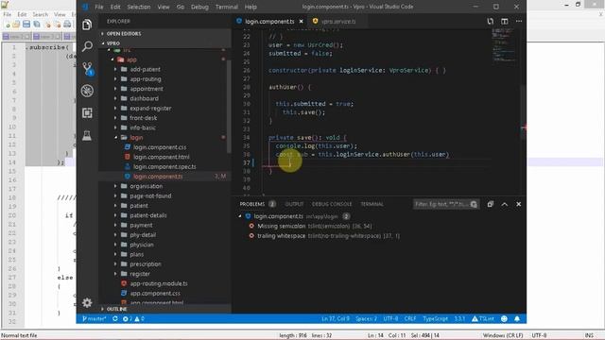
Task: Click the Spaces: 2 indentation selector
Action: 366,319
